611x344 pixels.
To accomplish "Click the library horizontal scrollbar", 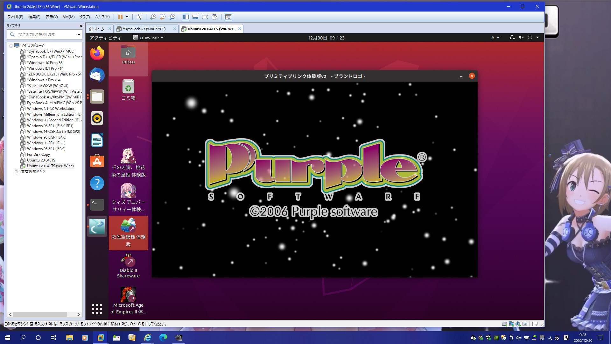I will pos(40,314).
